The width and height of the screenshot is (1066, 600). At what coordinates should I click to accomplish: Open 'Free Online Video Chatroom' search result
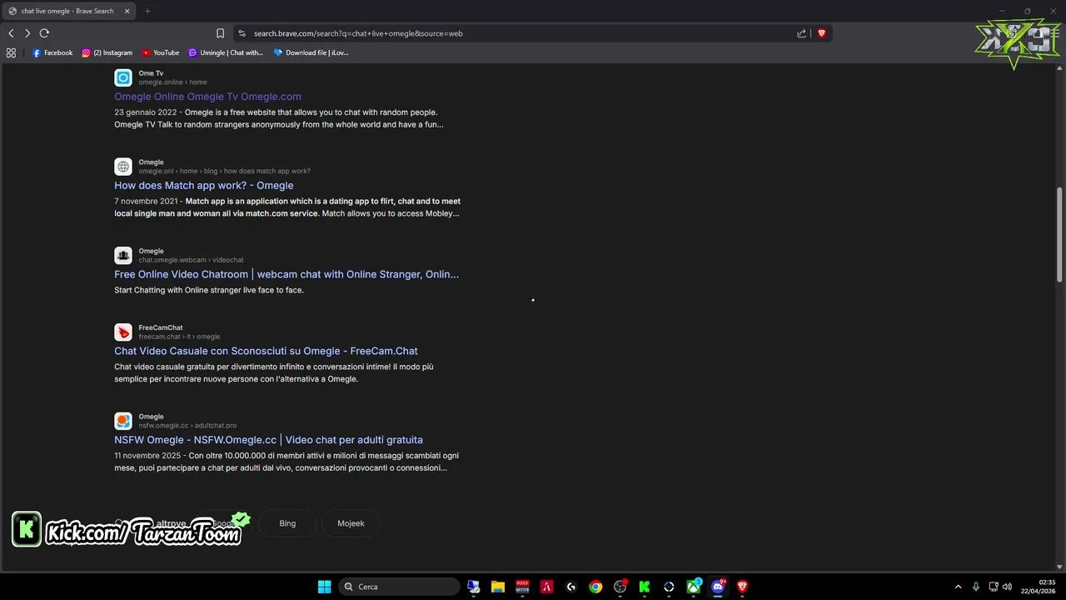[286, 274]
